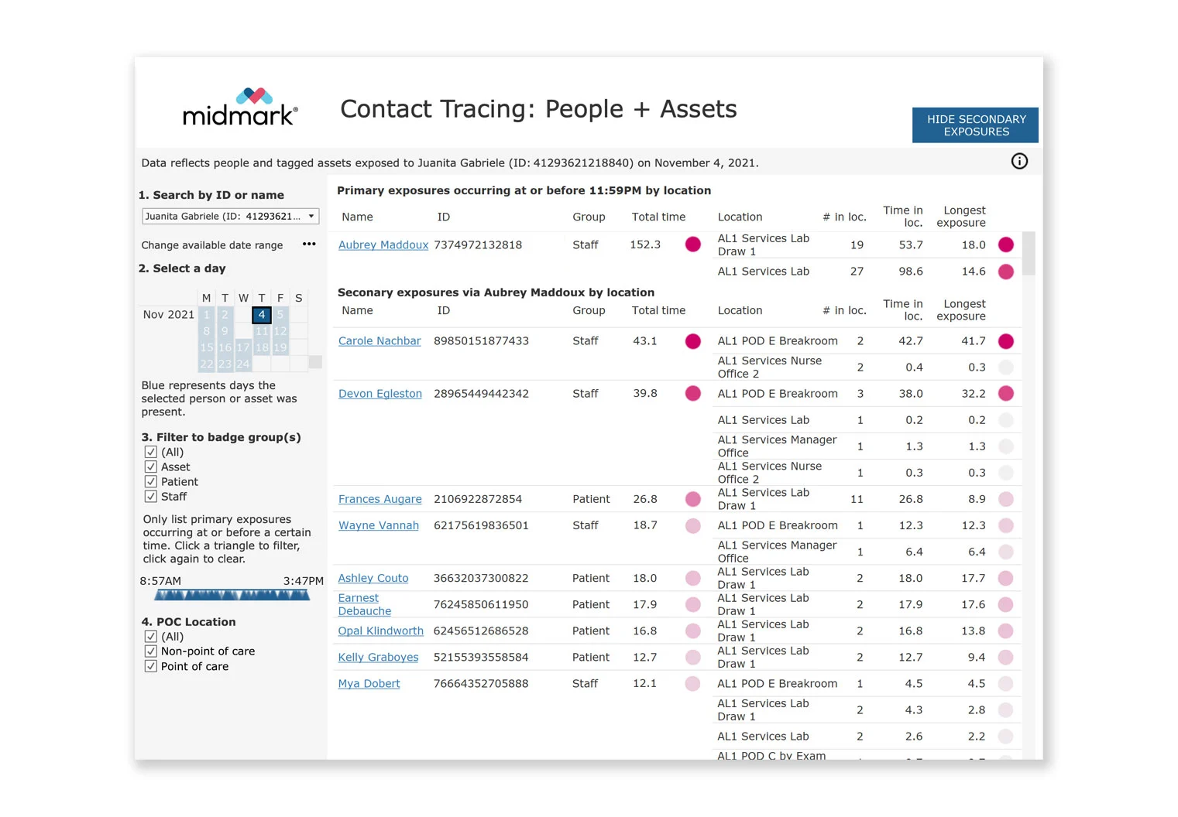
Task: Click the pink exposure dot beside Aubrey Maddoux
Action: click(692, 244)
